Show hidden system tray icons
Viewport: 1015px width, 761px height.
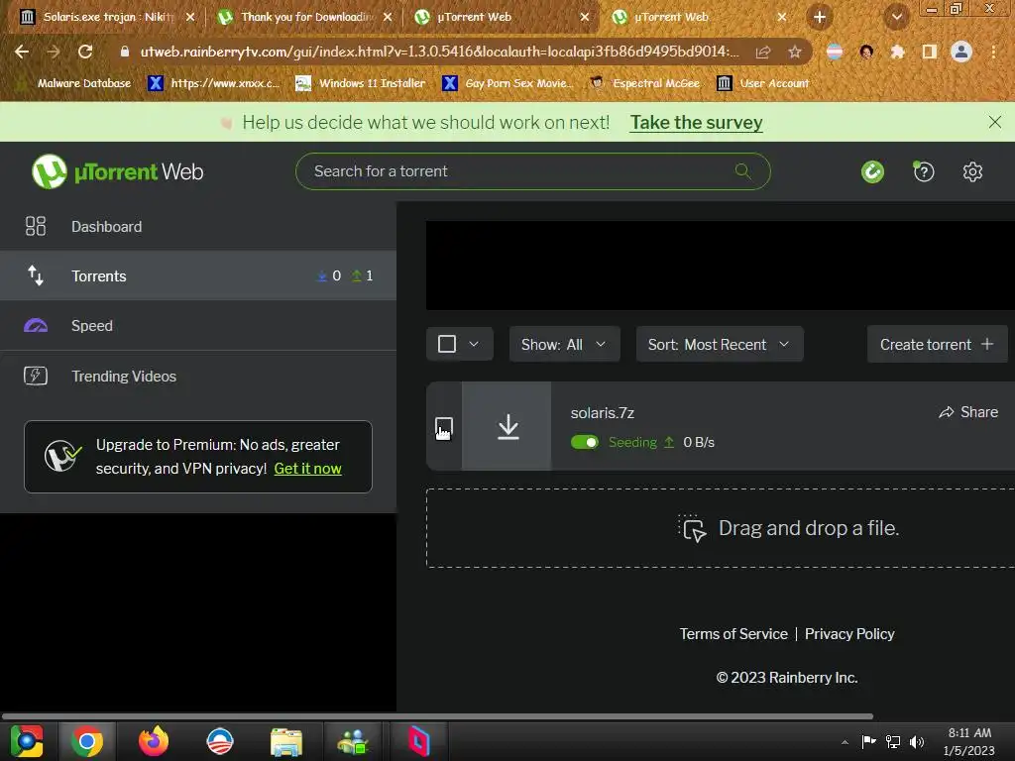[x=845, y=742]
